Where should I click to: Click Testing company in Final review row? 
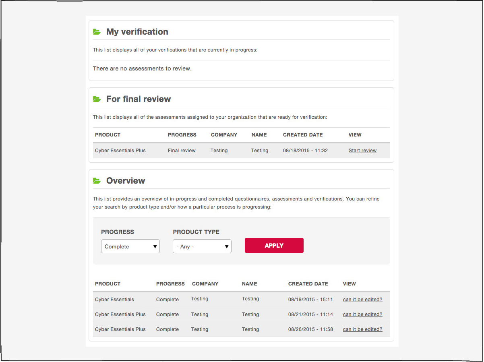pyautogui.click(x=219, y=151)
